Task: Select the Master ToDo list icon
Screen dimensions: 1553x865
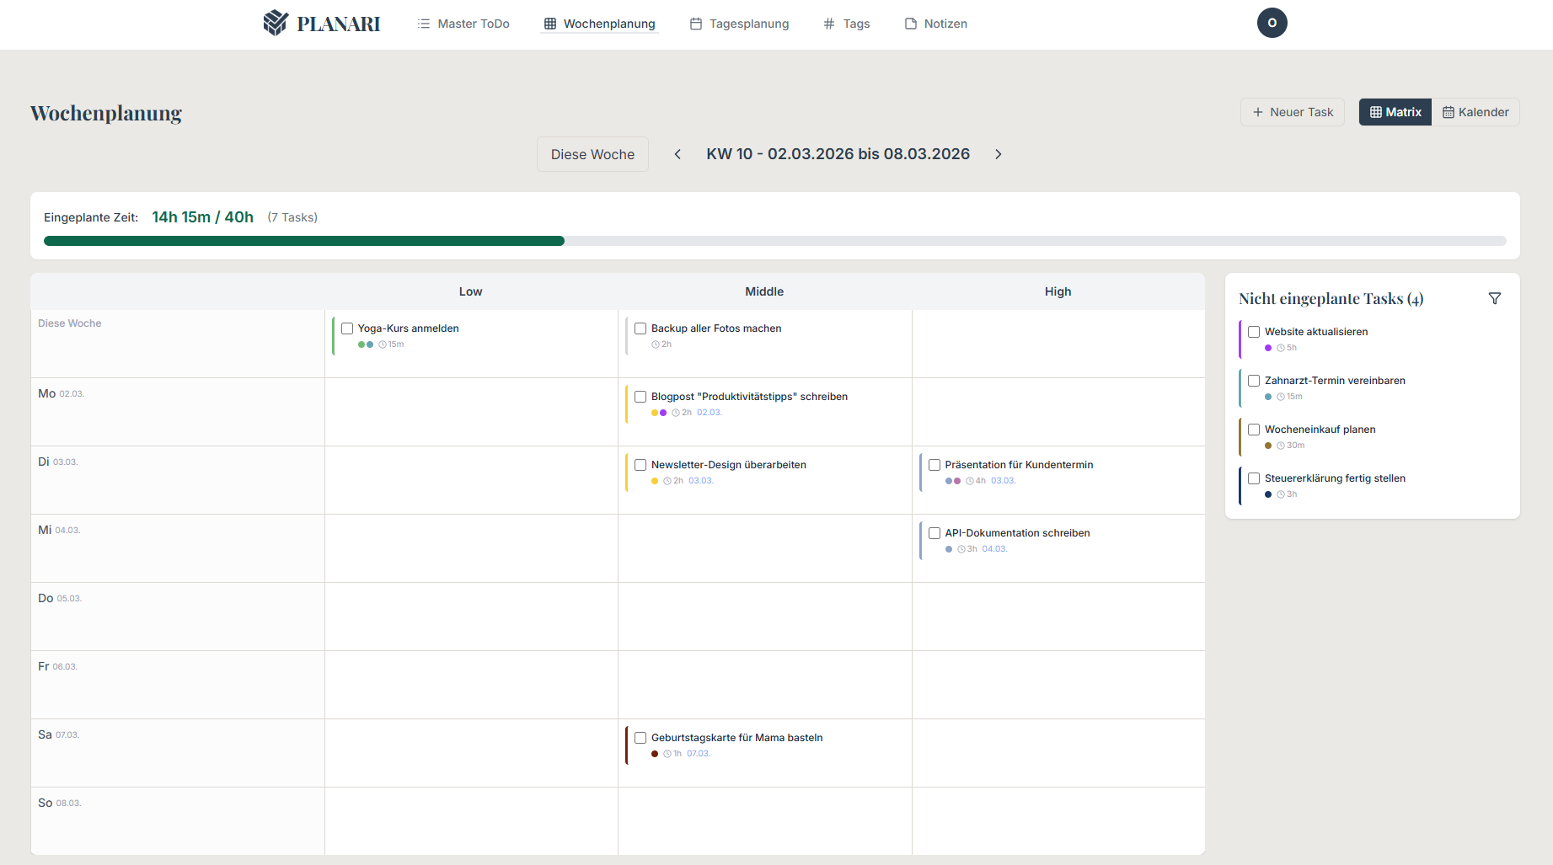Action: (421, 24)
